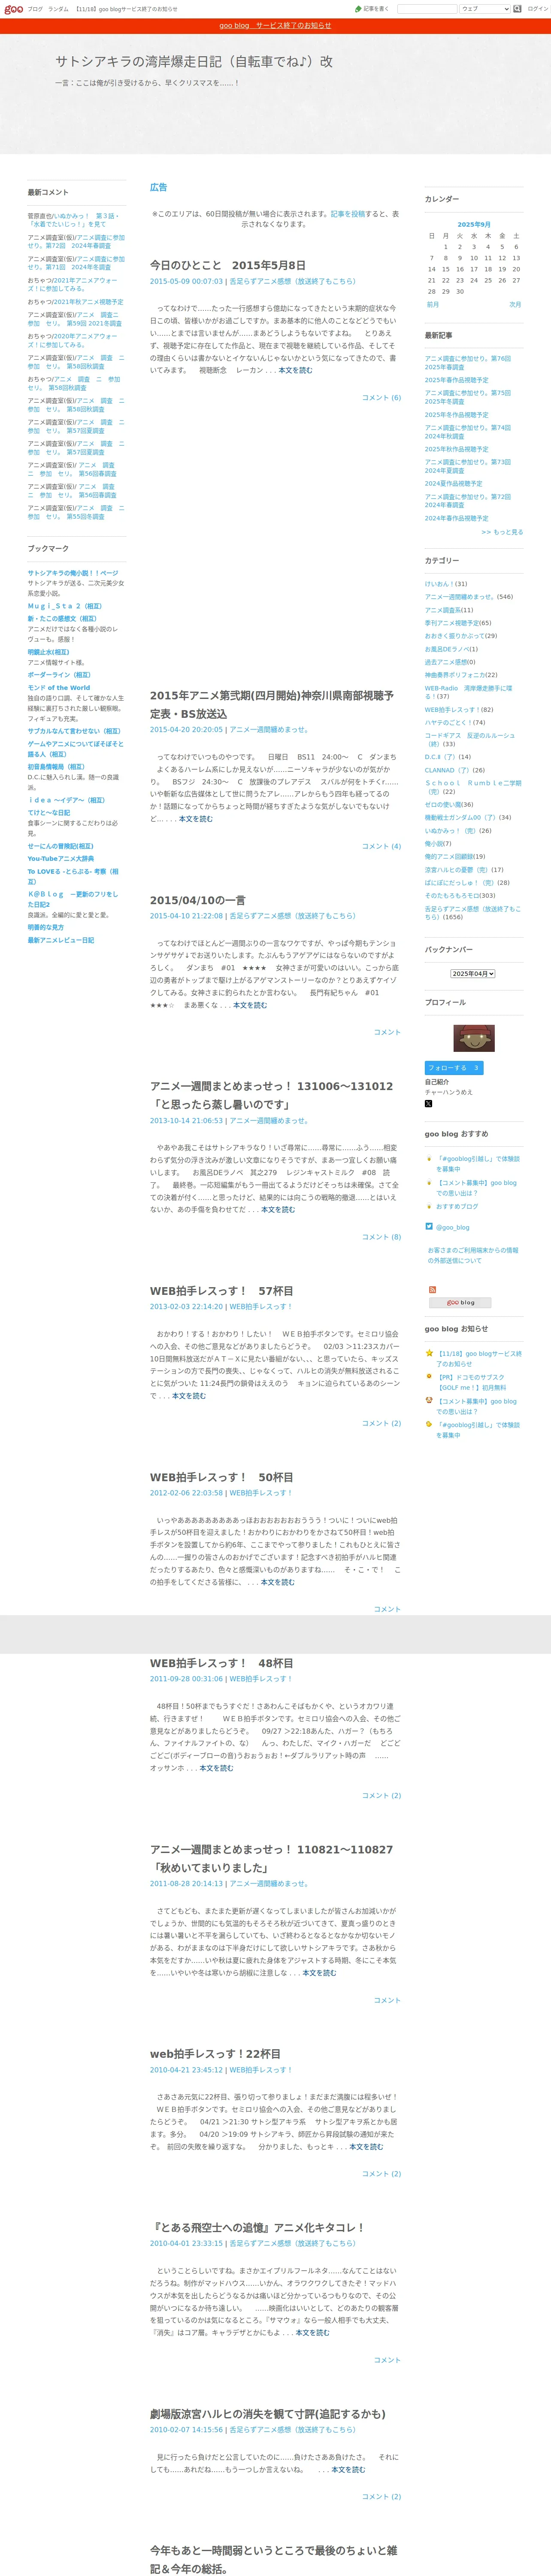Open bookmark モンド of the World

pyautogui.click(x=59, y=688)
